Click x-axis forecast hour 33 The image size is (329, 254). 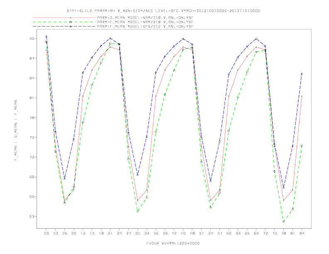(147, 233)
